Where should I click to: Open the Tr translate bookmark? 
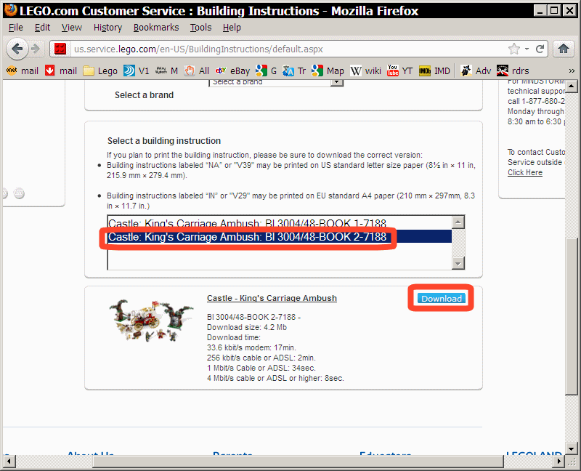coord(294,71)
